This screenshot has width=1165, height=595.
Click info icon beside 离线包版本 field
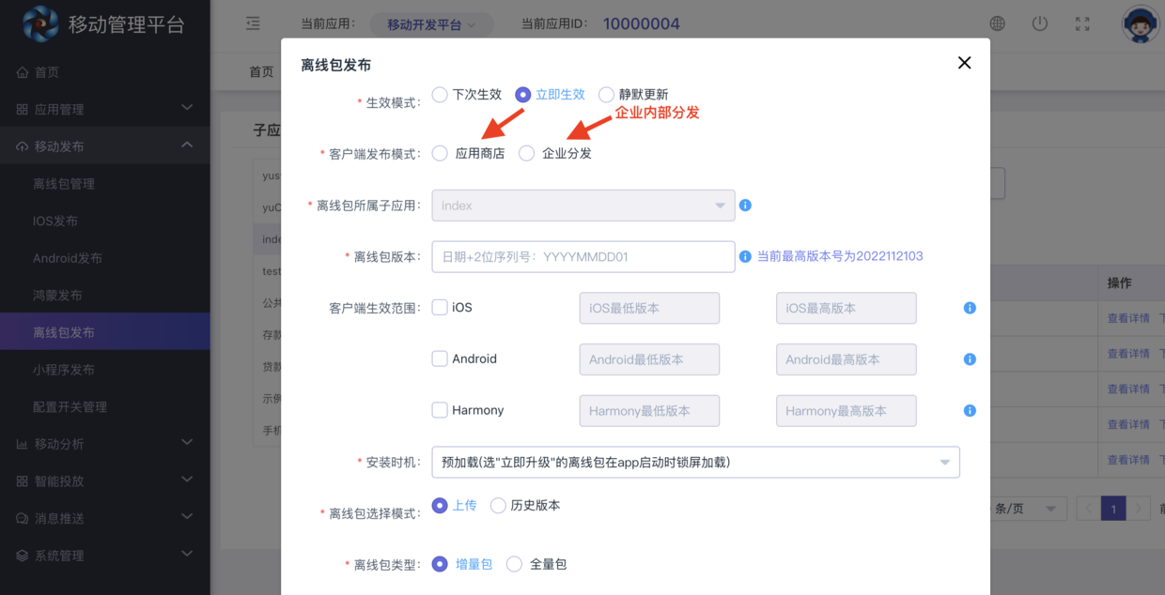pyautogui.click(x=745, y=256)
